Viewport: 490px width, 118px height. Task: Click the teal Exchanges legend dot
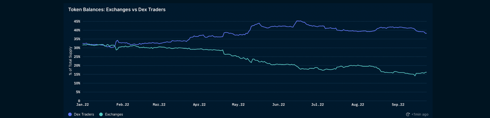click(x=101, y=114)
